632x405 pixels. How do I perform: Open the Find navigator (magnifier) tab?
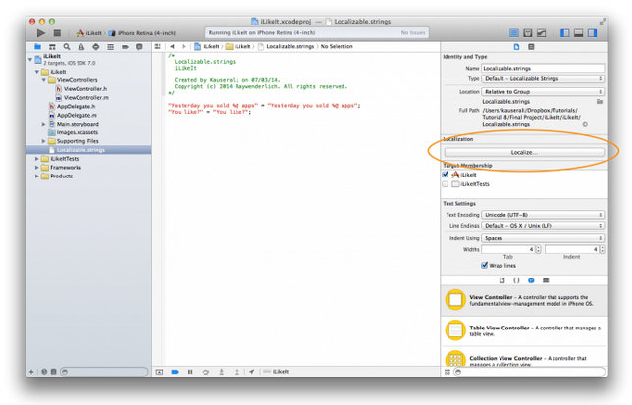pyautogui.click(x=67, y=47)
